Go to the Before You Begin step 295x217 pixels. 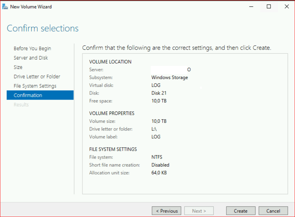tap(32, 49)
